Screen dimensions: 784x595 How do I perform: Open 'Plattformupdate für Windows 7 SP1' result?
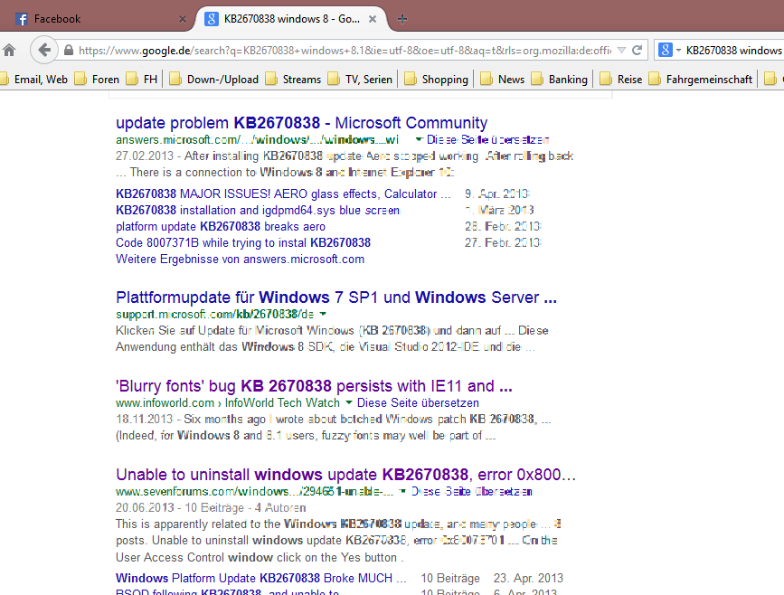pyautogui.click(x=336, y=297)
